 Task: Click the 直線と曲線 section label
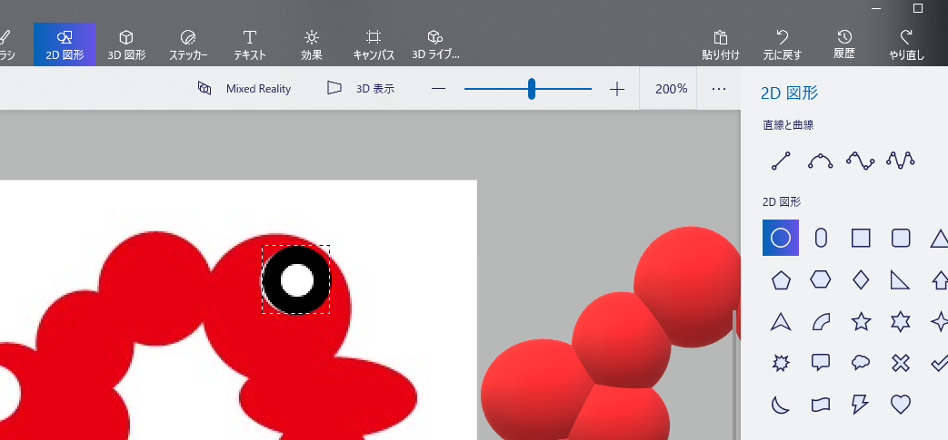pyautogui.click(x=788, y=125)
